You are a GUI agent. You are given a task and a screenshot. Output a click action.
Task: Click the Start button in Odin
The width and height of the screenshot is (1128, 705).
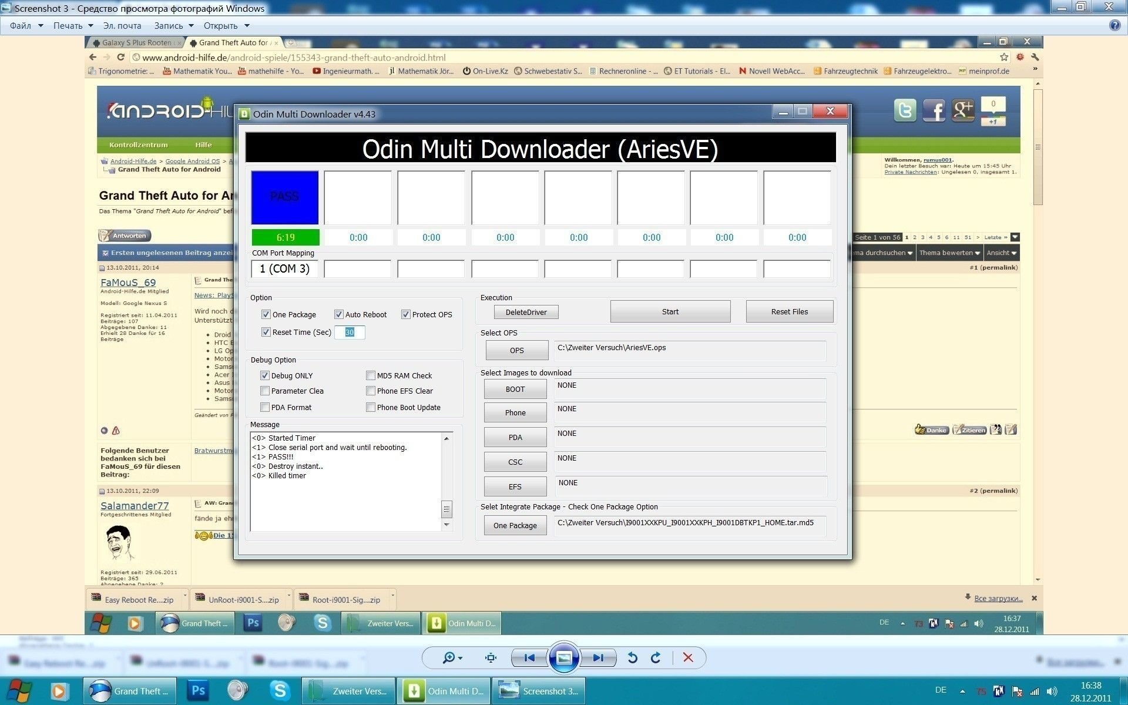pos(670,312)
